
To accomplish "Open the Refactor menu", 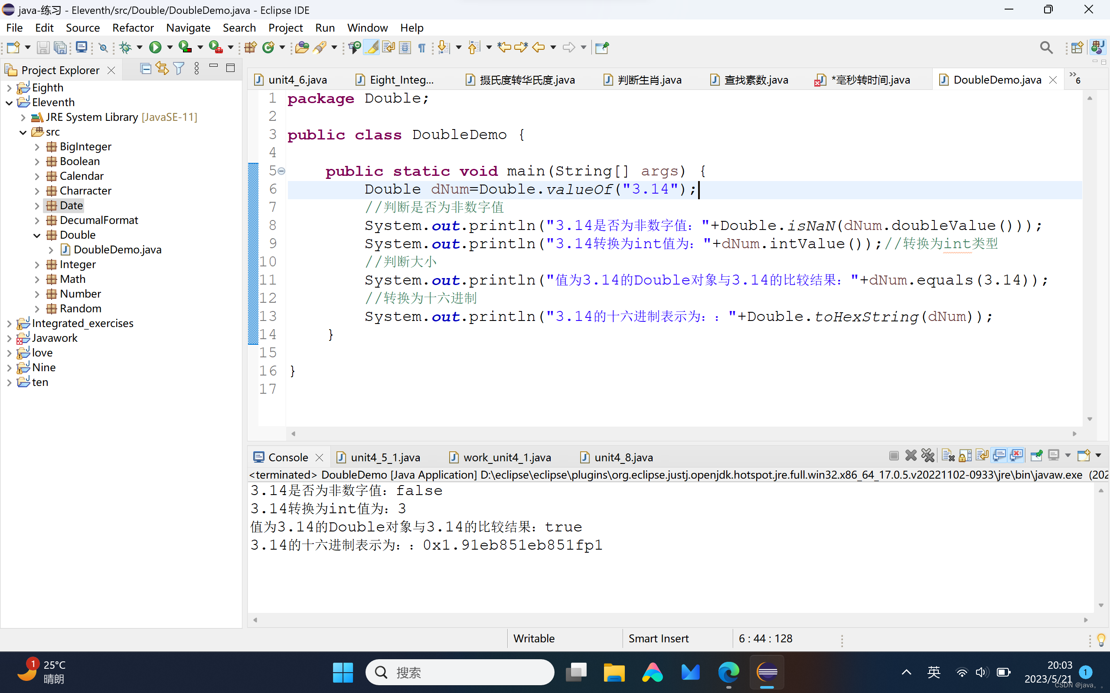I will (x=133, y=28).
